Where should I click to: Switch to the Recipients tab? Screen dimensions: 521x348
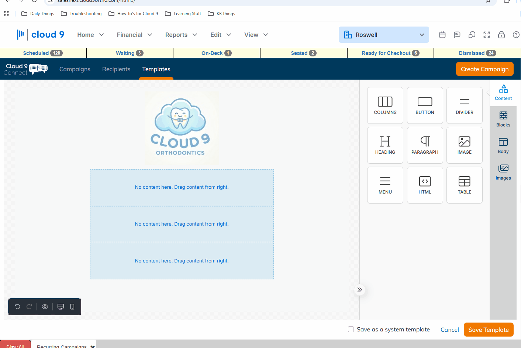point(116,69)
